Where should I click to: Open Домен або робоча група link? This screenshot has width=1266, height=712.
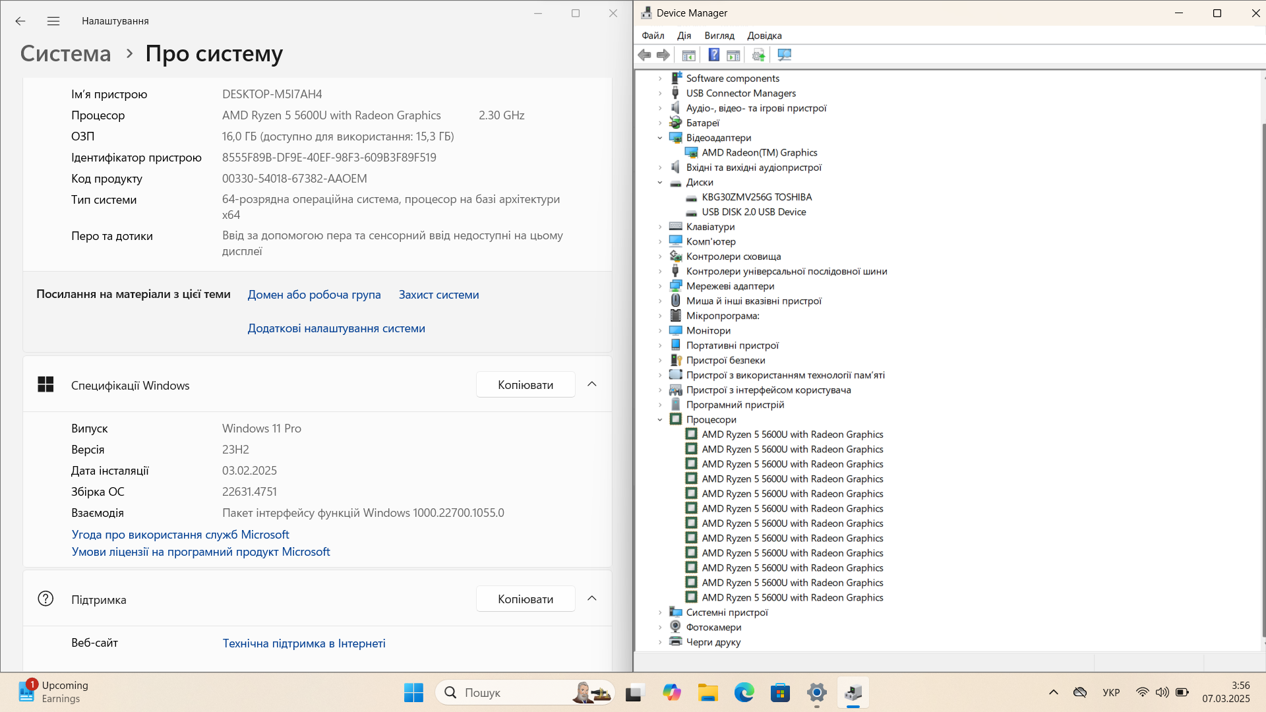click(314, 295)
